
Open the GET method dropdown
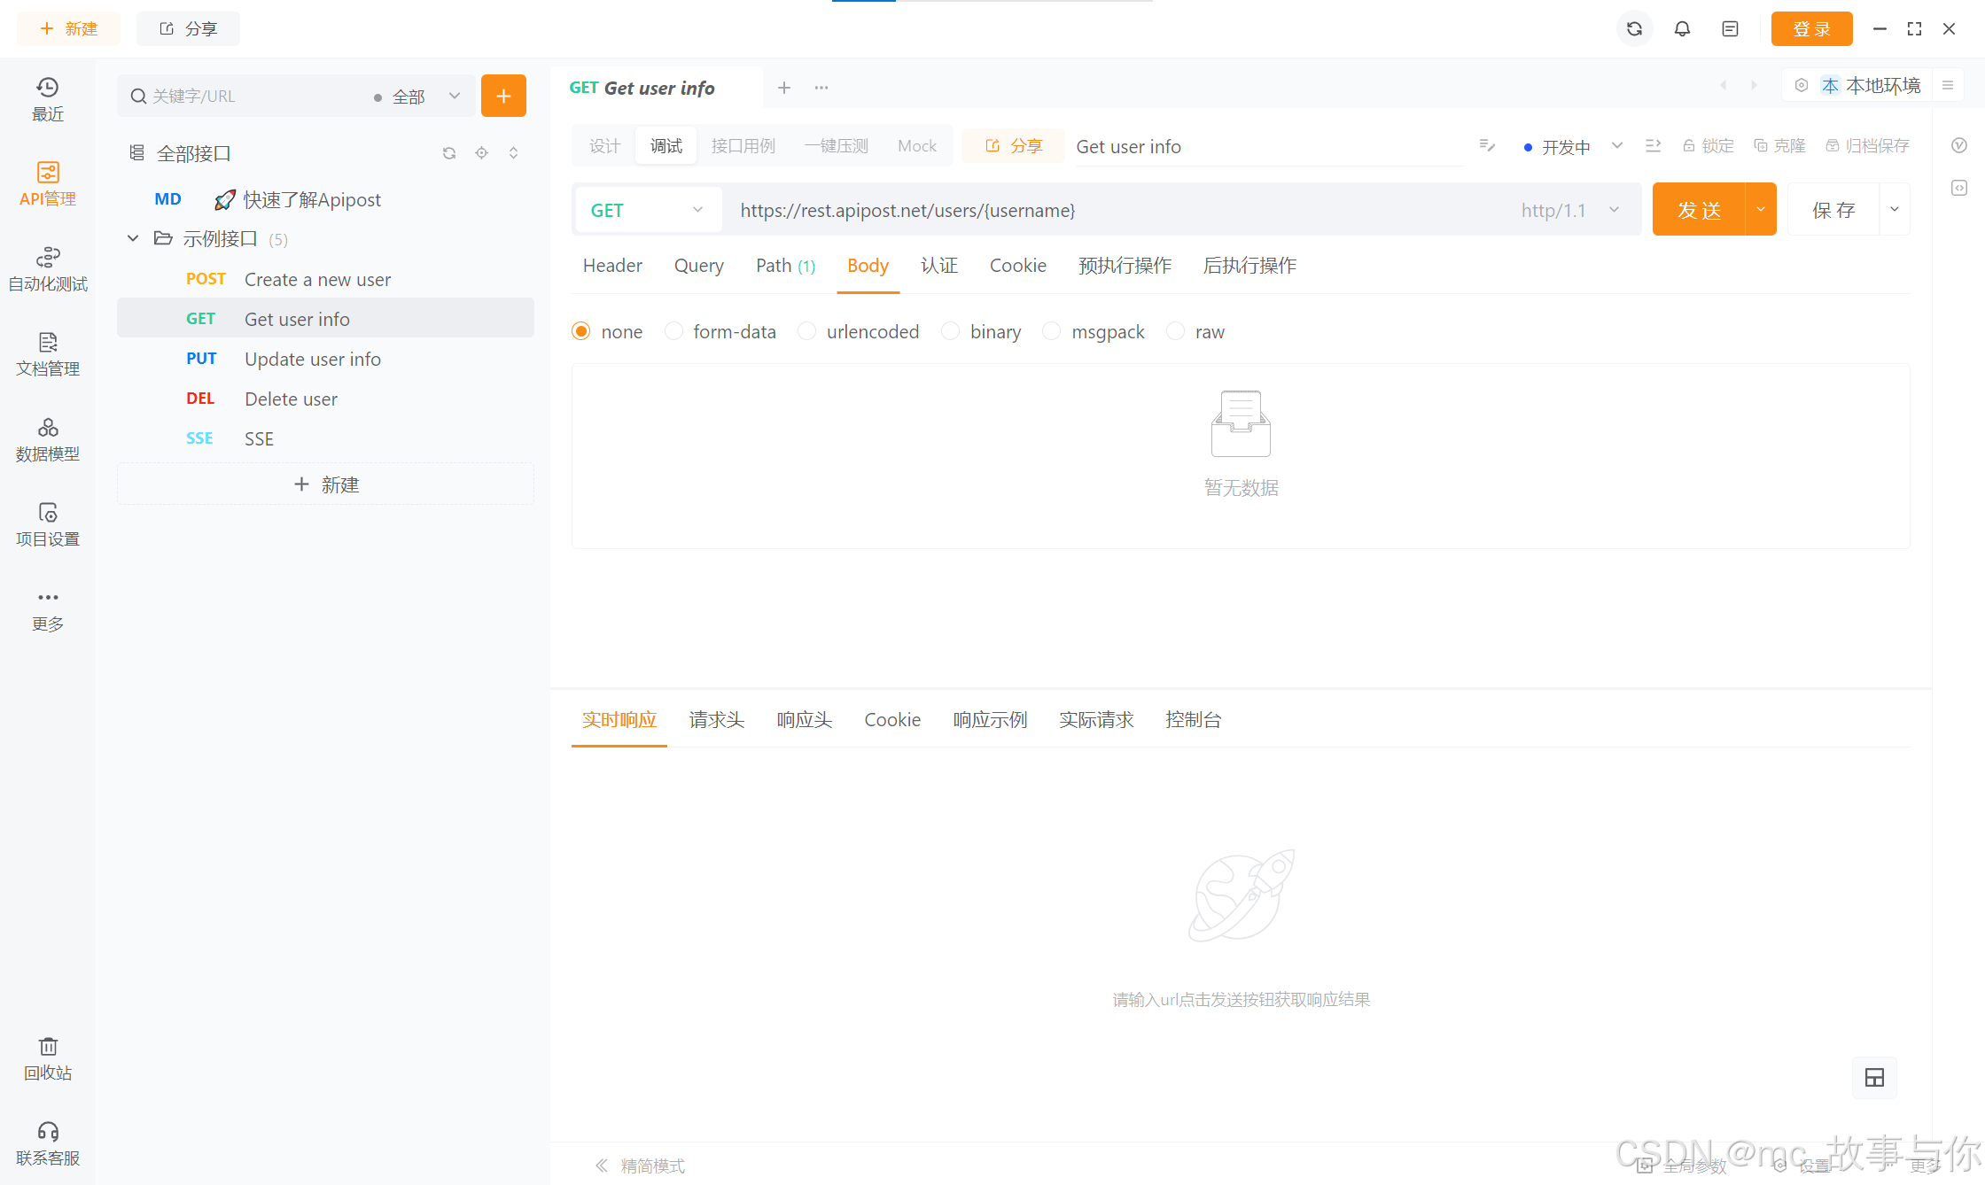(648, 210)
